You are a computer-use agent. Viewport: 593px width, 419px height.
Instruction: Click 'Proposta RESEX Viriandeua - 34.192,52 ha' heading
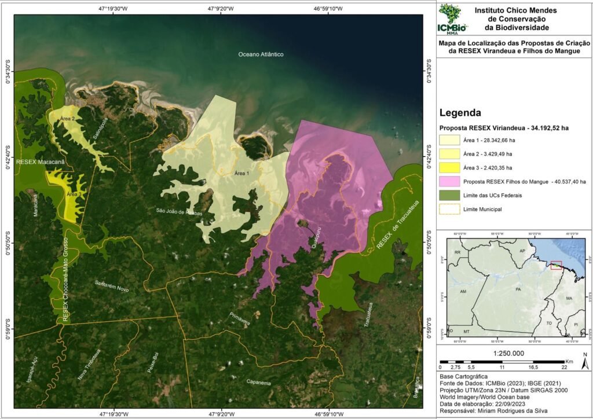click(x=504, y=128)
